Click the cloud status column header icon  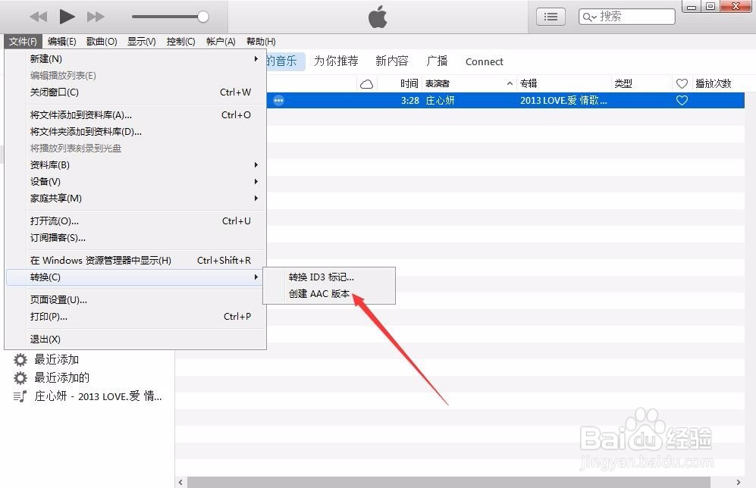click(x=366, y=83)
